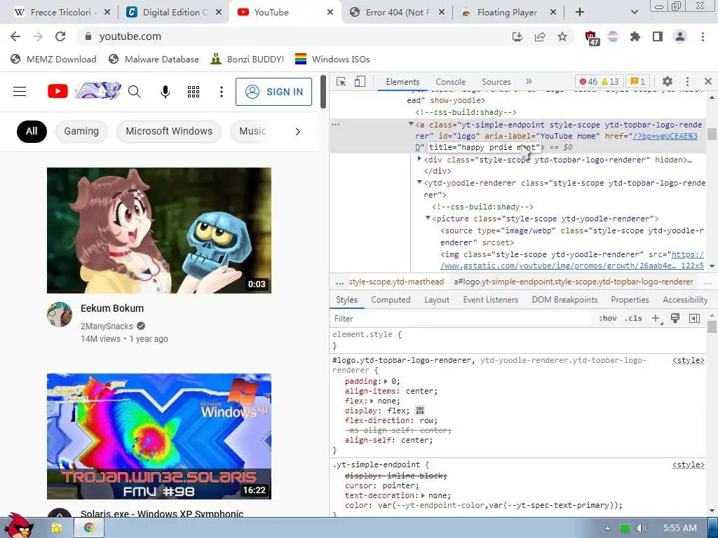Add a new style rule
Viewport: 718px width, 538px height.
point(656,319)
